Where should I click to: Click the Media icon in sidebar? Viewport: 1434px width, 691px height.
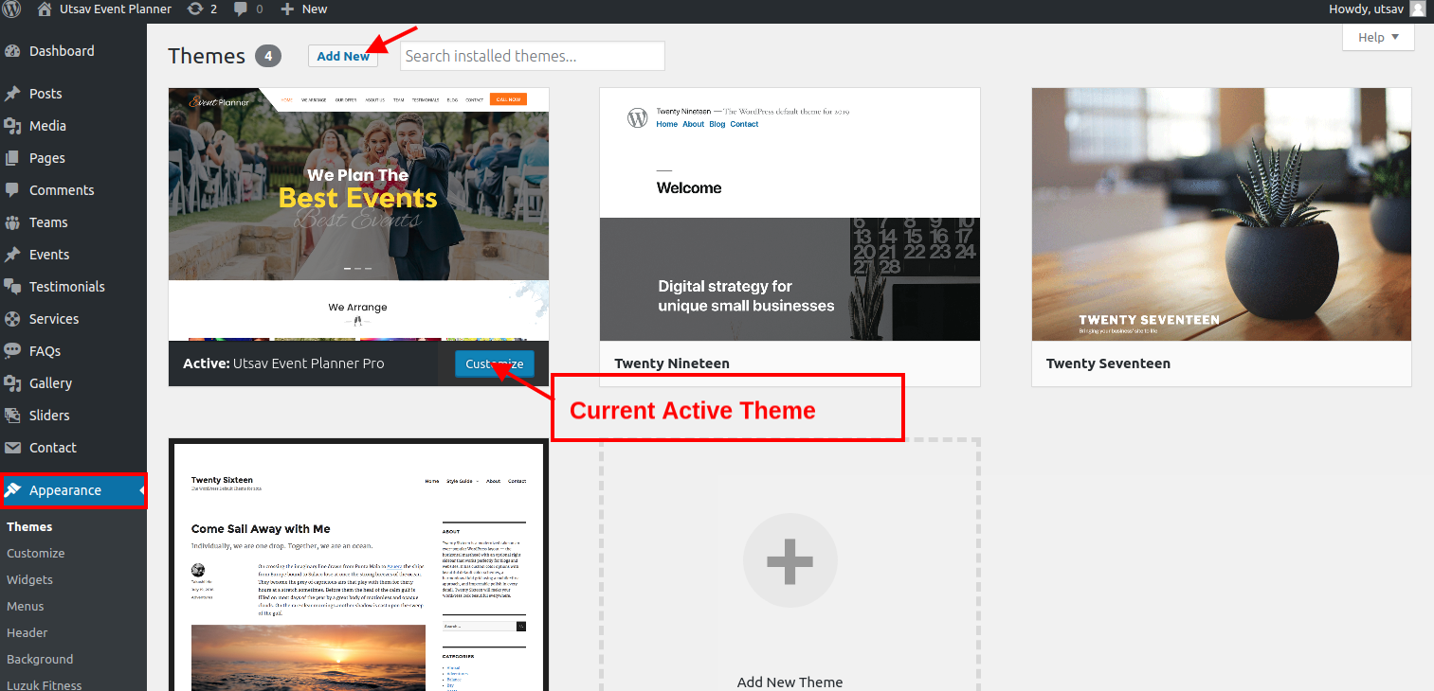12,126
